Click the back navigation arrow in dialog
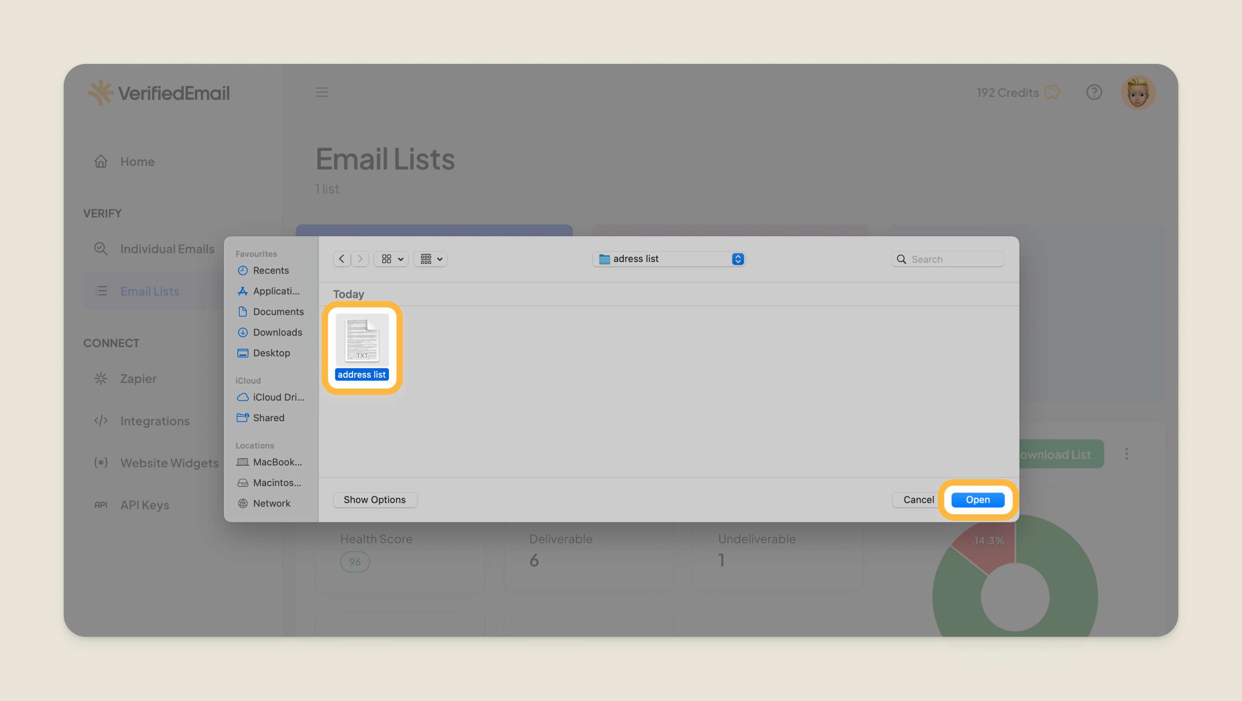1242x701 pixels. (342, 259)
